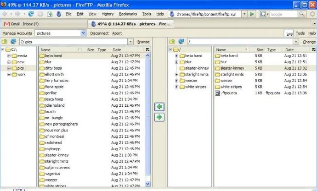Image resolution: width=317 pixels, height=191 pixels.
Task: Click the Firefox back navigation arrow
Action: 5,14
